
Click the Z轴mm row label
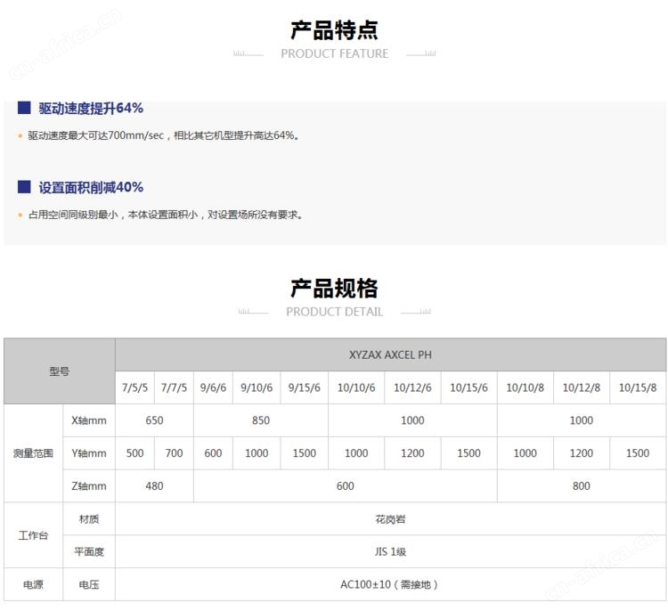(89, 486)
